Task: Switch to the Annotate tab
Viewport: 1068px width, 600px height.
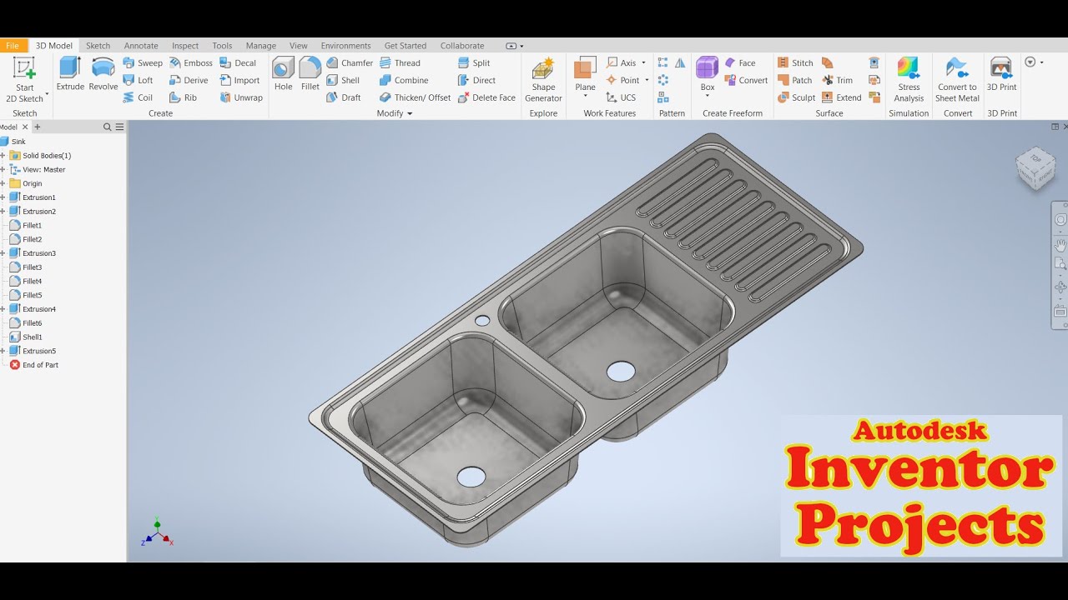Action: tap(141, 46)
